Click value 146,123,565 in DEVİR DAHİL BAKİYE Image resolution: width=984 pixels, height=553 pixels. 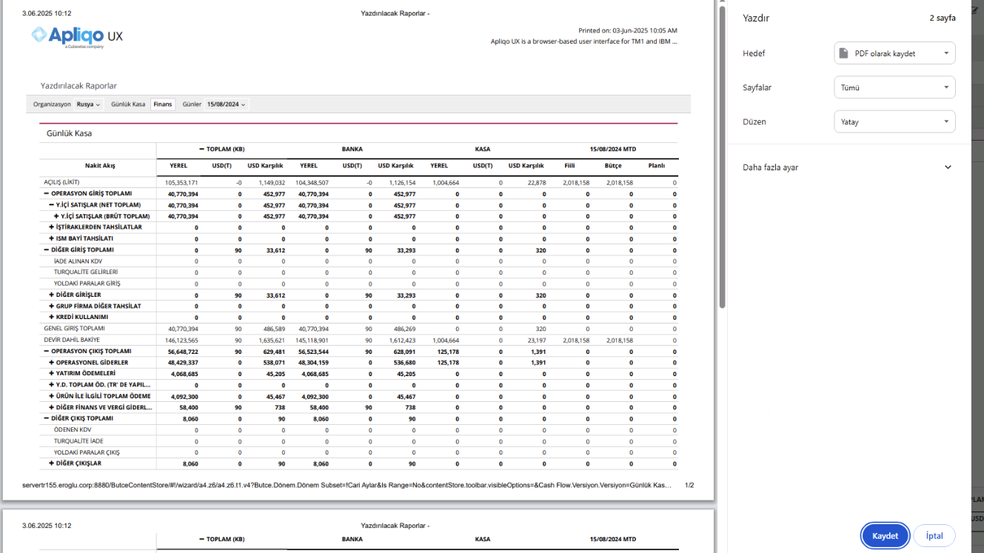point(182,340)
